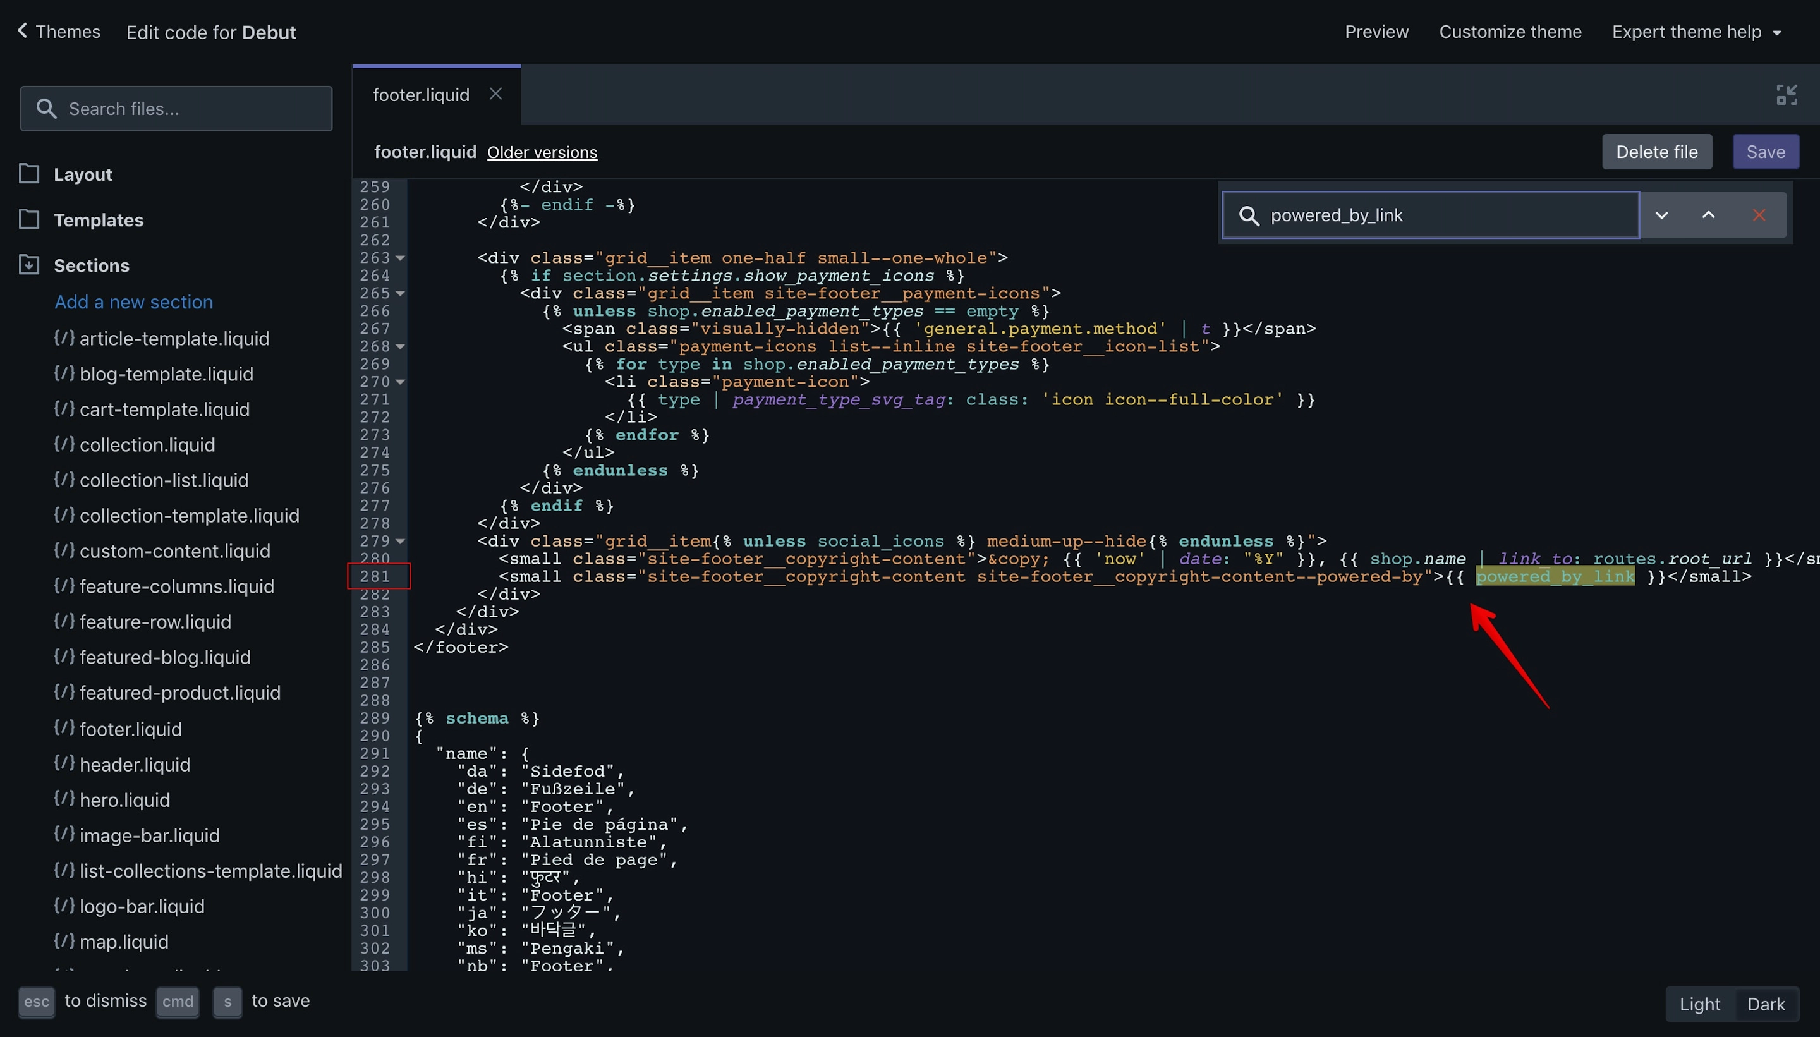The height and width of the screenshot is (1037, 1820).
Task: Open image-bar.liquid file
Action: [x=150, y=835]
